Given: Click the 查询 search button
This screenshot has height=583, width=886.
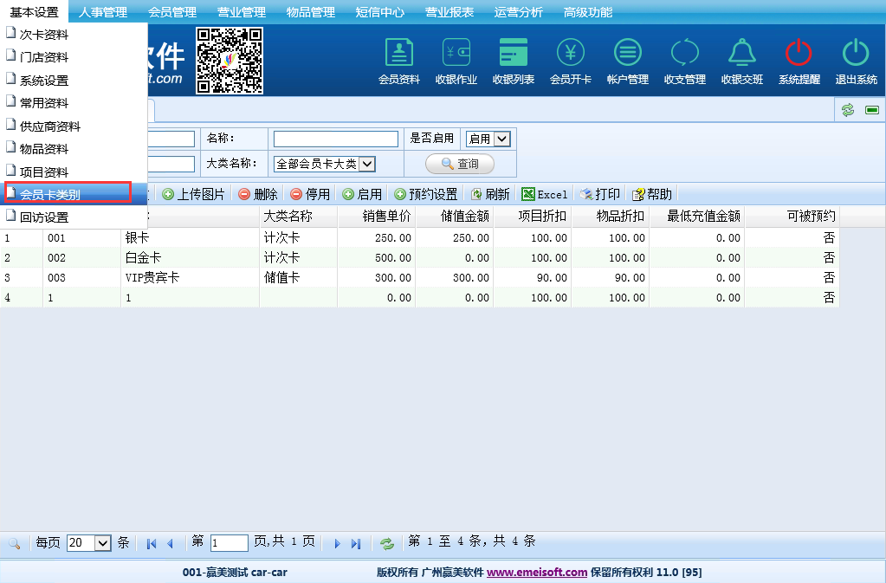Looking at the screenshot, I should 459,164.
